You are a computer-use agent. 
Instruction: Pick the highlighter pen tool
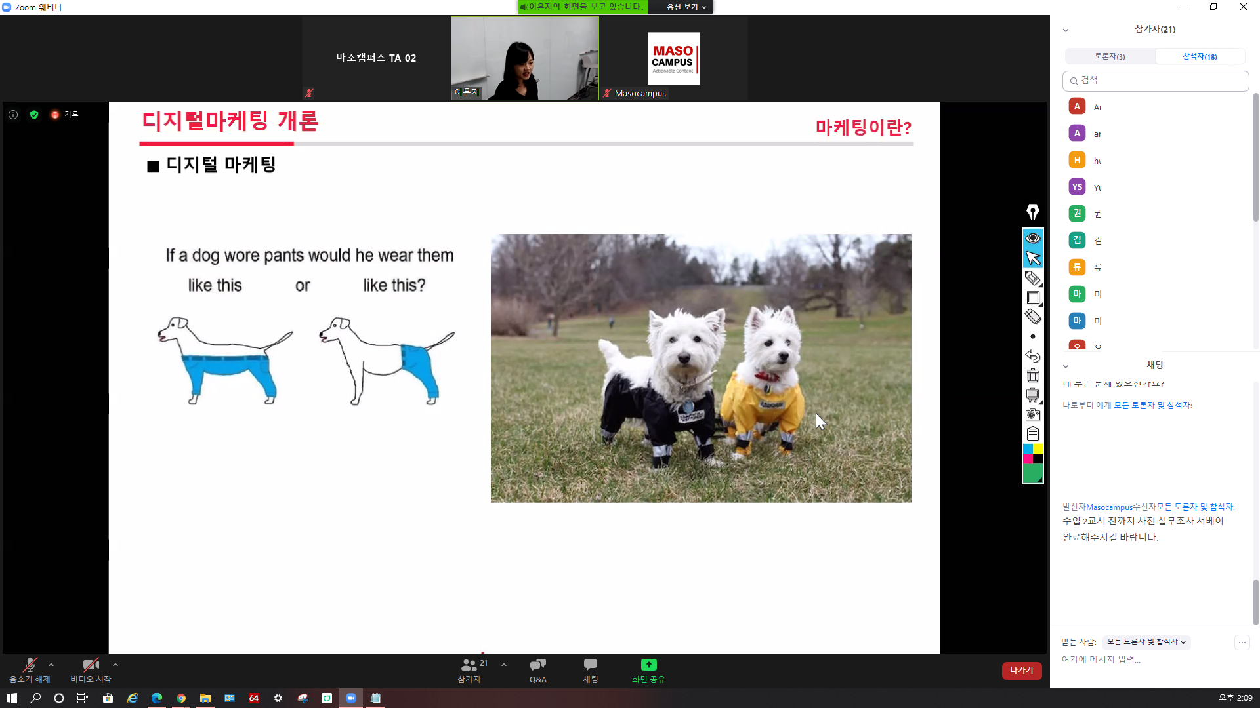(x=1033, y=278)
